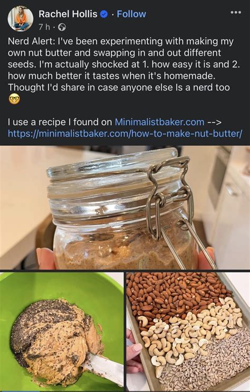Viewport: 250px width, 392px height.
Task: Open Rachel Hollis profile picture
Action: [x=21, y=18]
